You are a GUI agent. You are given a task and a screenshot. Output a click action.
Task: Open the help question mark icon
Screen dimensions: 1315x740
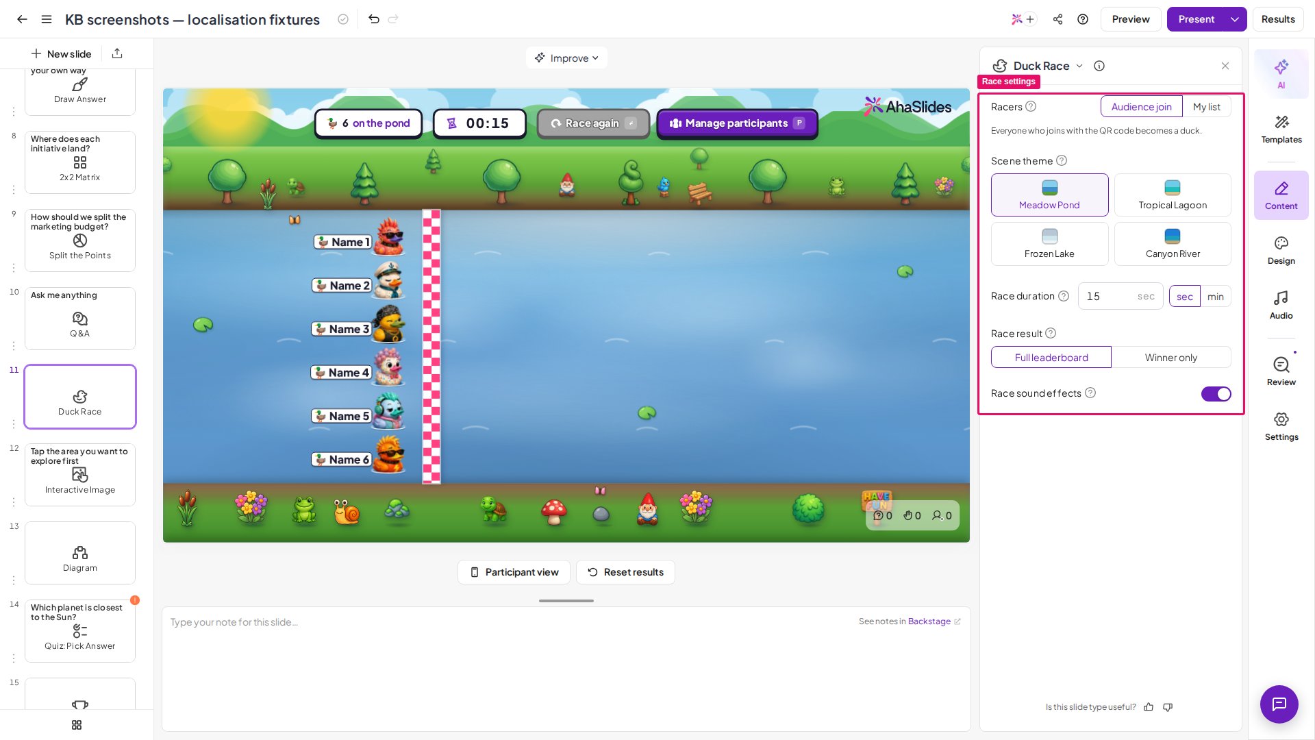tap(1083, 19)
